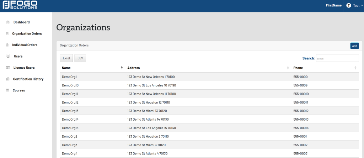
Task: Click the Dashboard home icon in sidebar
Action: coord(8,22)
